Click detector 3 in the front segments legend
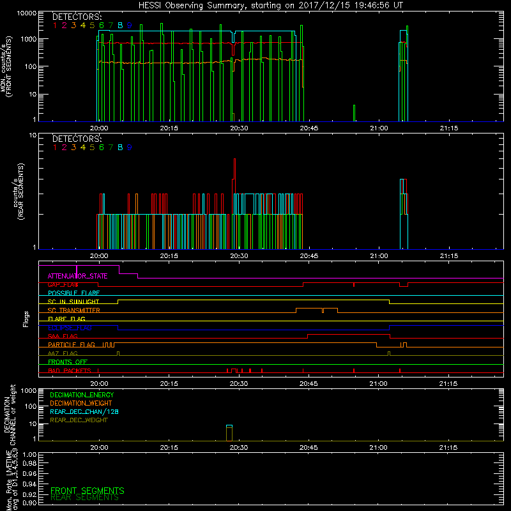511x511 pixels. coord(73,26)
